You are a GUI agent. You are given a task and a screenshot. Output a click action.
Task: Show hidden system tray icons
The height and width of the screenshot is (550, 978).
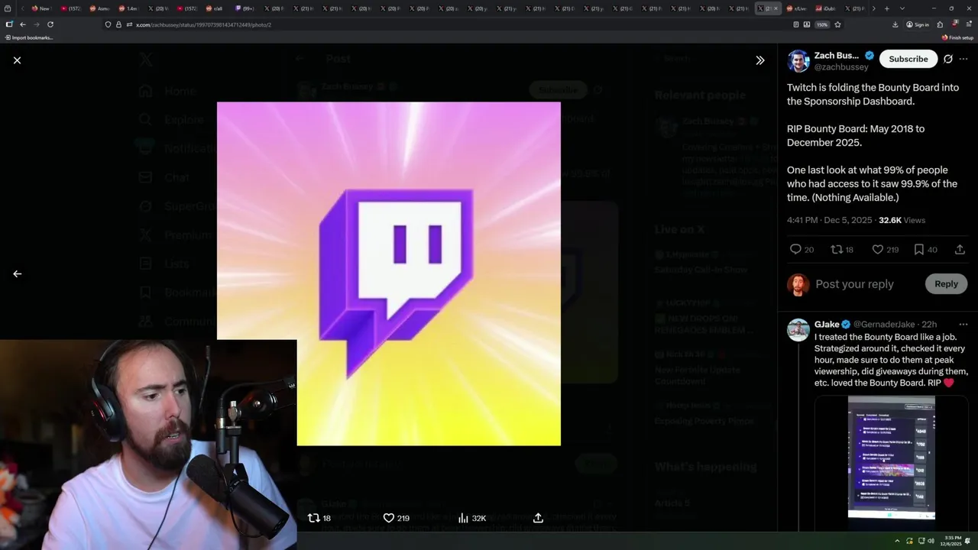click(897, 541)
